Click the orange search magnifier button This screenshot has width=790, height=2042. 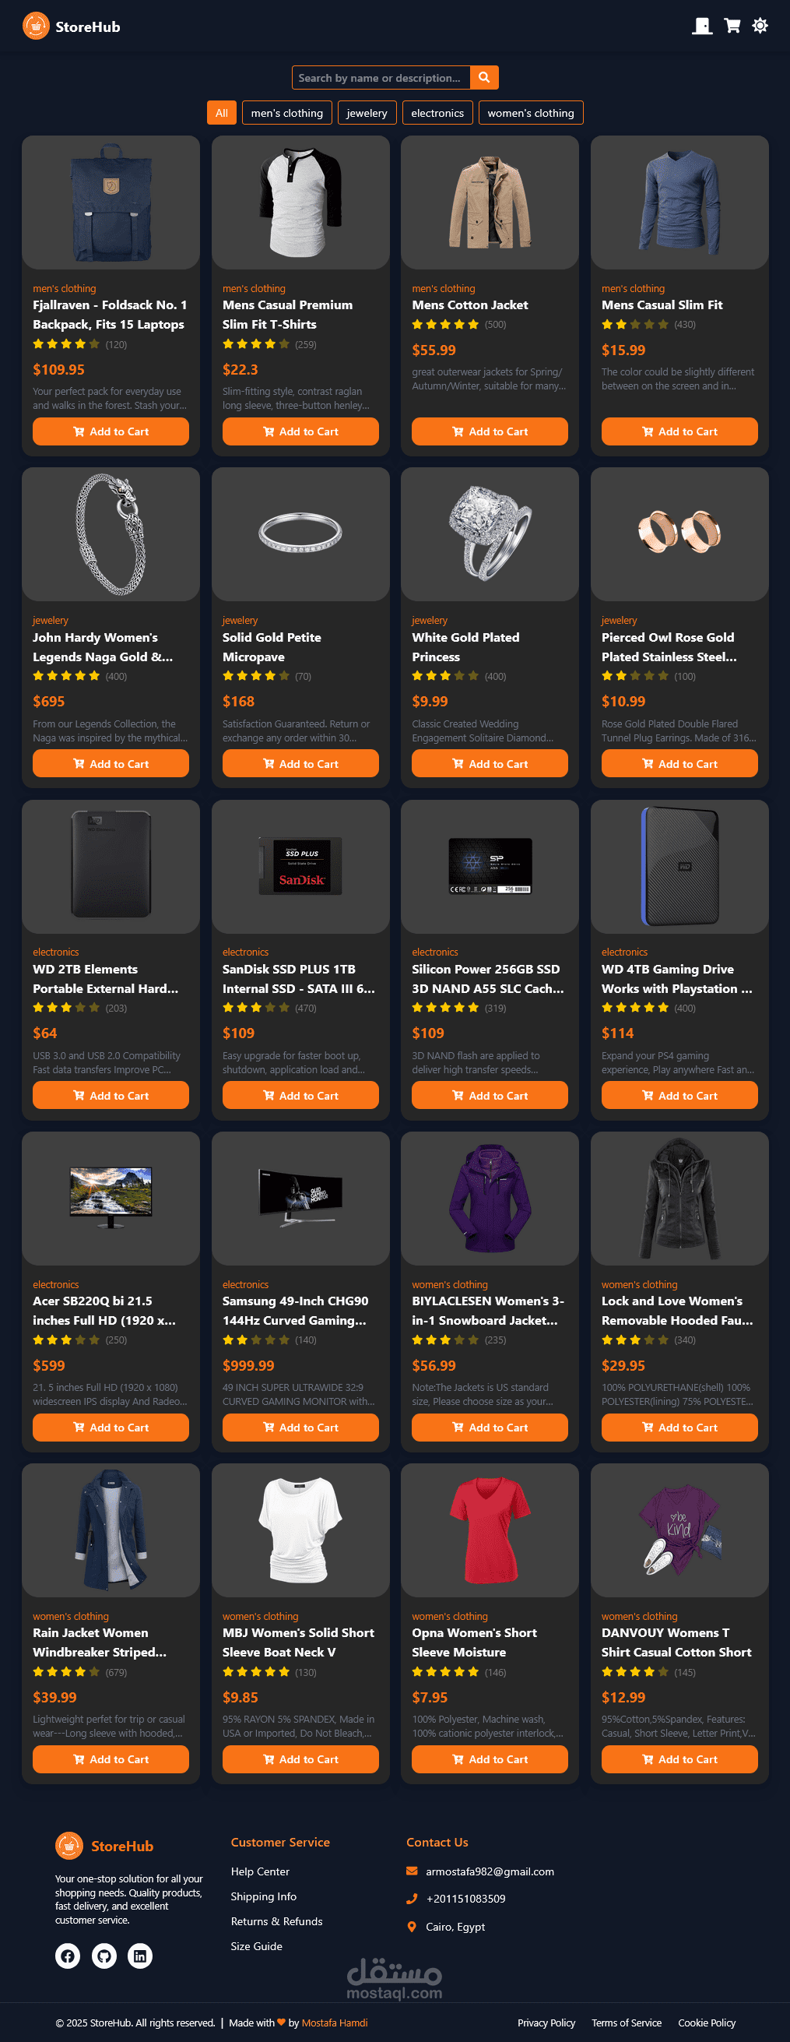(484, 78)
